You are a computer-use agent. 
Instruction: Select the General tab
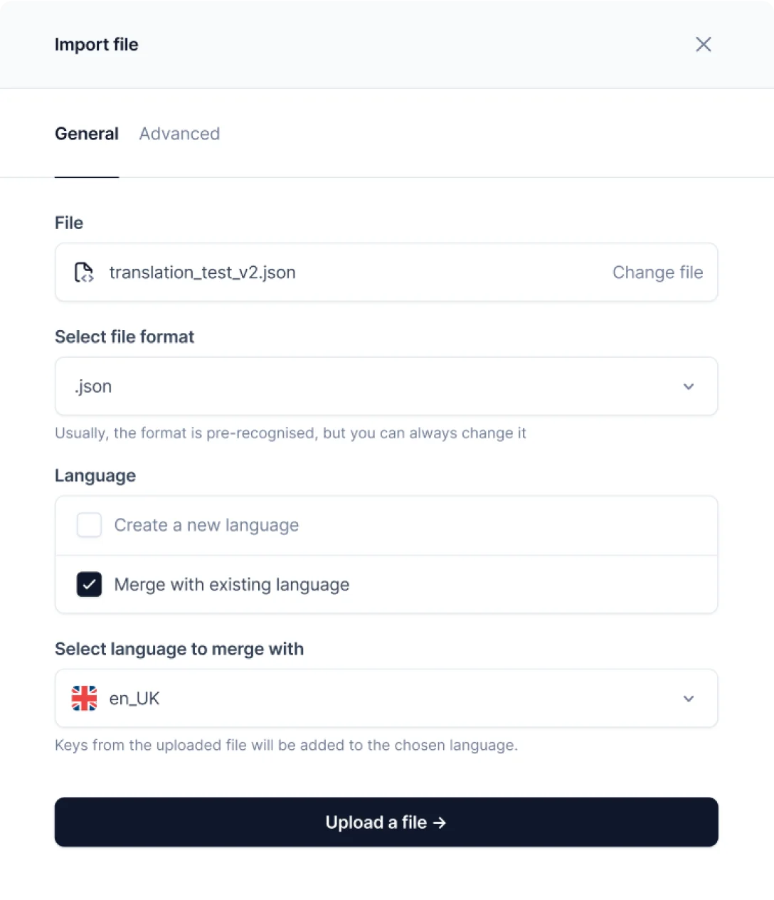coord(86,133)
